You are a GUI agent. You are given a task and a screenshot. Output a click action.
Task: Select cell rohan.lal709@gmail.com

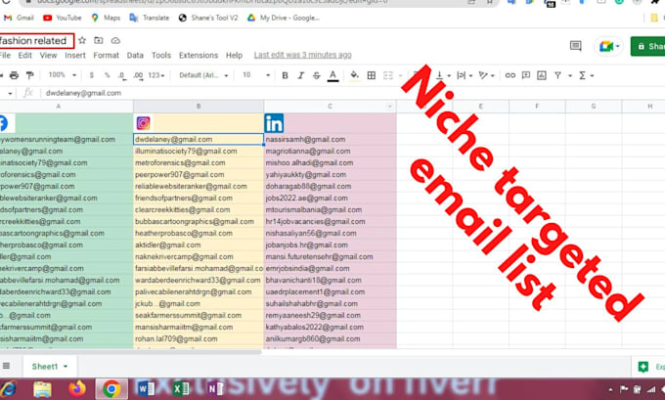(199, 339)
